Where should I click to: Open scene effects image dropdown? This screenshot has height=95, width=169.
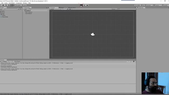[71, 9]
